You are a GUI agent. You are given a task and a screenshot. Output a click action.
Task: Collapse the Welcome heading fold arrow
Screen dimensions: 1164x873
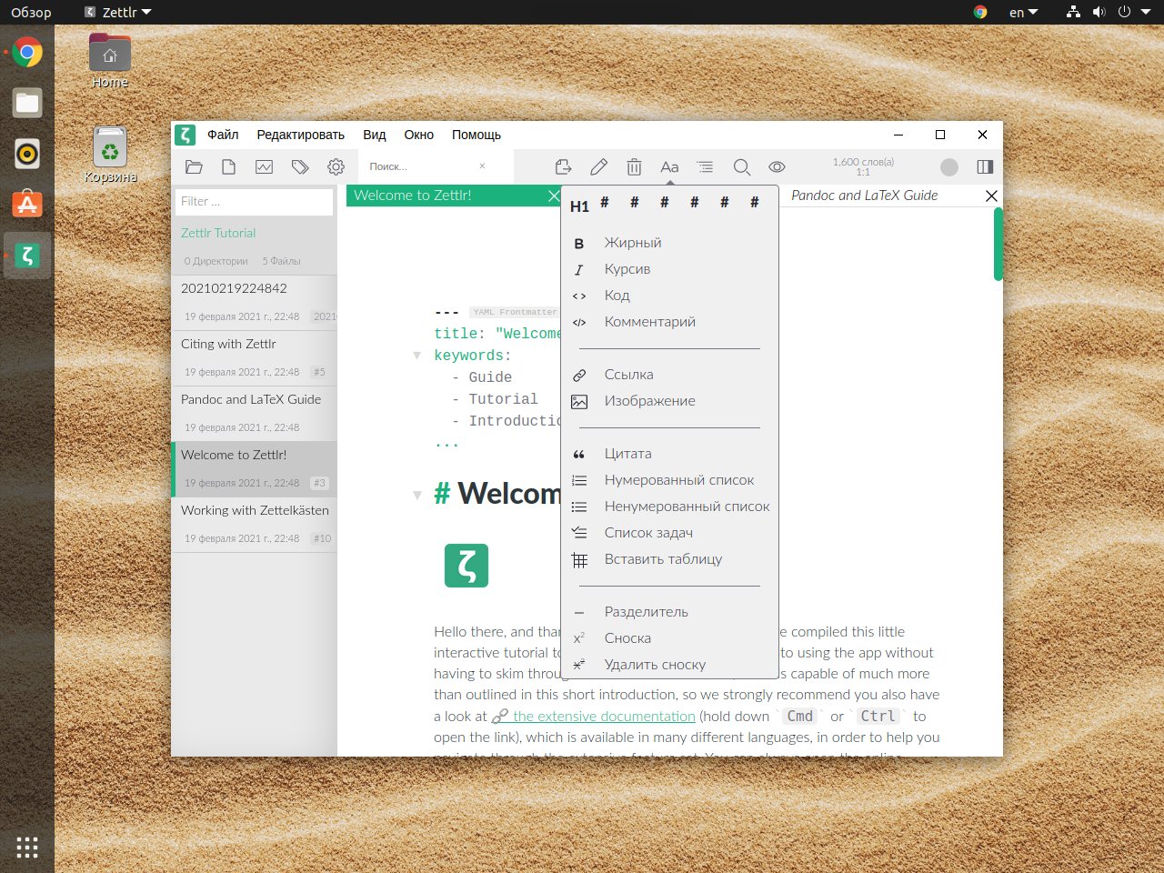416,495
